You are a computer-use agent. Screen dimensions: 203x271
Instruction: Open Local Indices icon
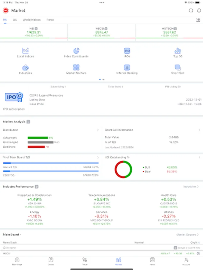coord(25,51)
